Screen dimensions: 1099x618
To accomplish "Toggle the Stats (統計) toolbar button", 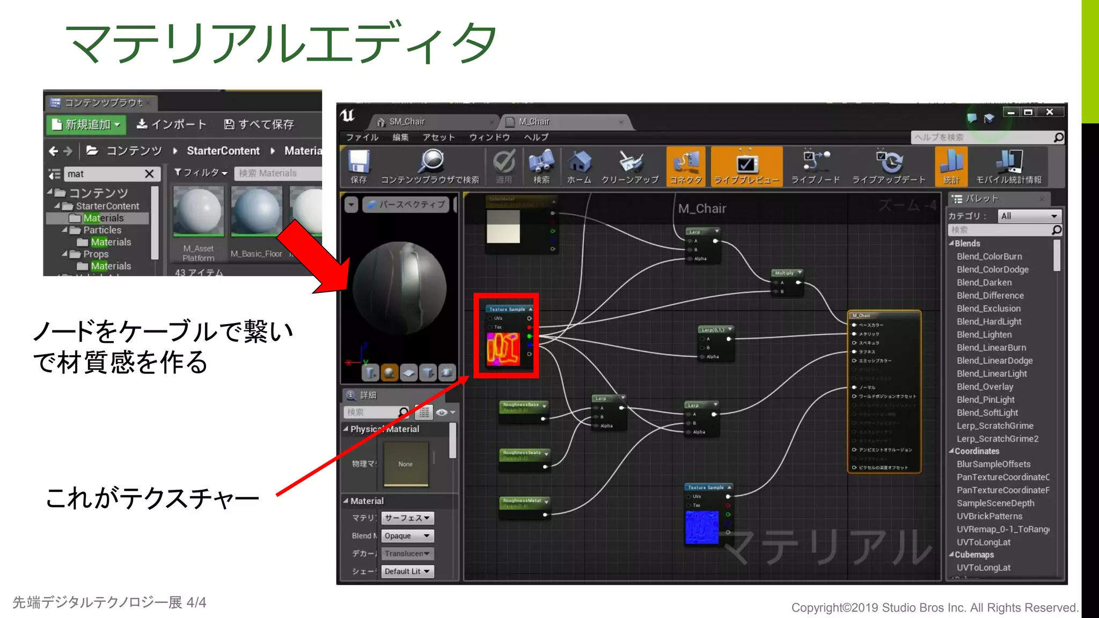I will 951,166.
